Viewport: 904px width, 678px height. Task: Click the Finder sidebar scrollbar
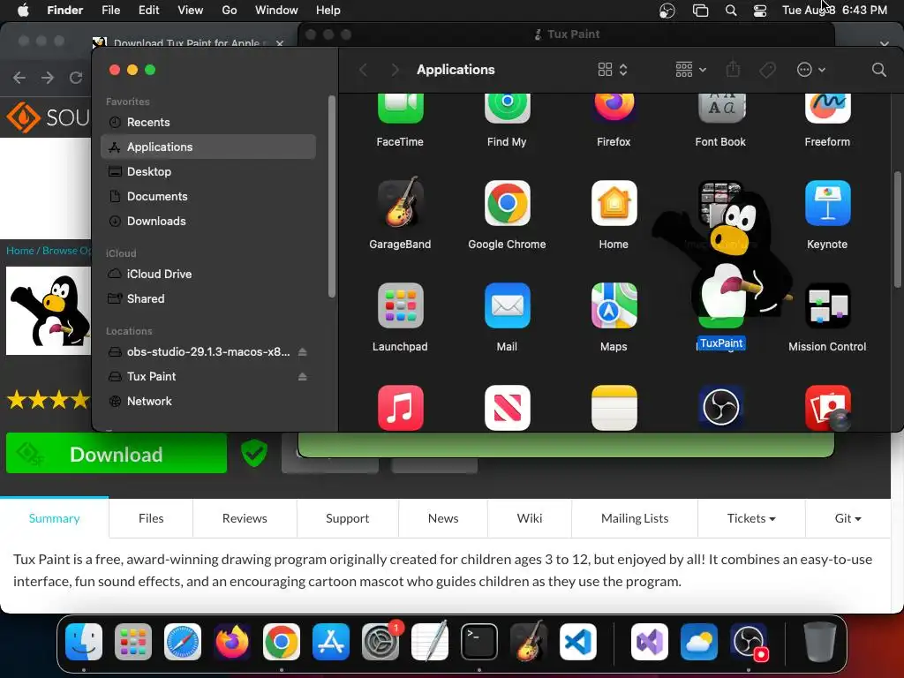[332, 197]
